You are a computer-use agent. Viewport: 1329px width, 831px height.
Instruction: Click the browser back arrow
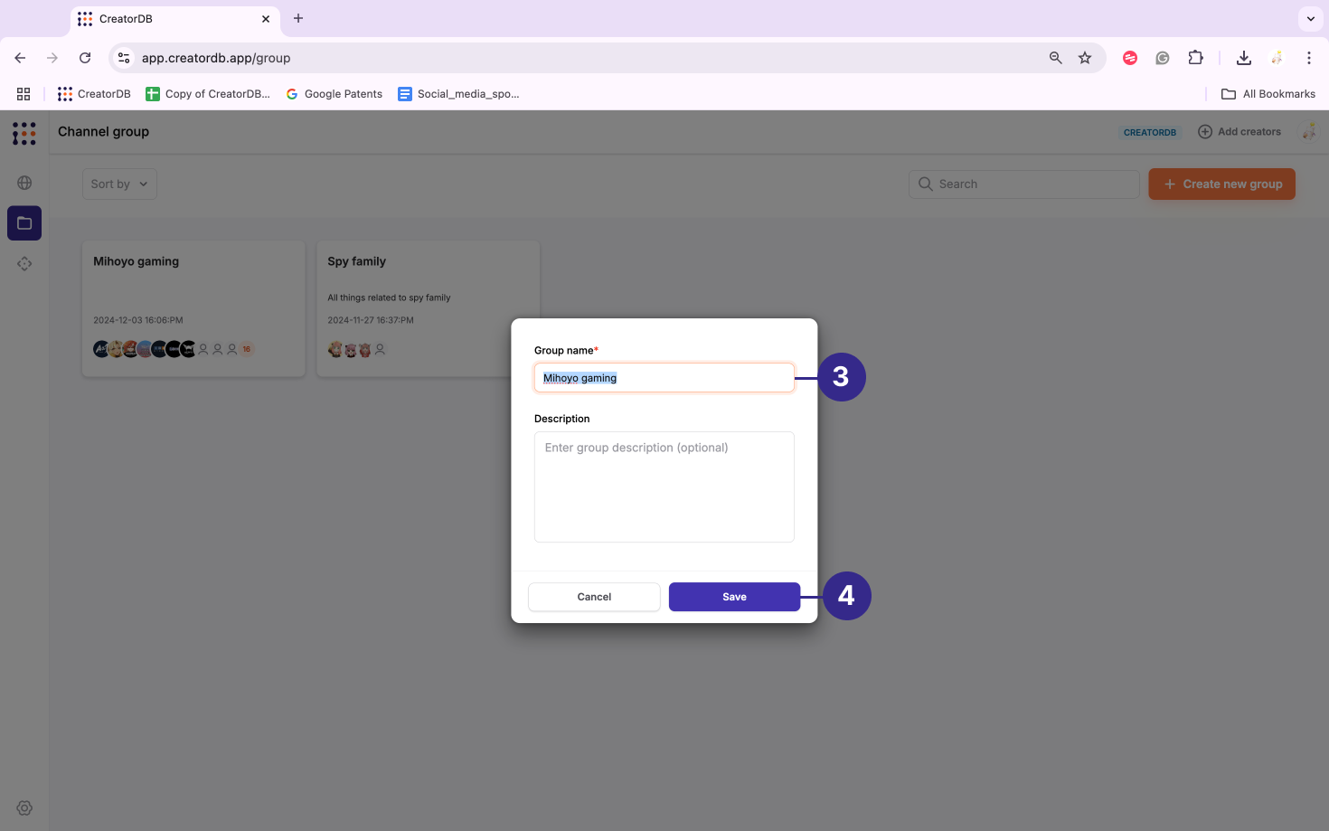20,58
